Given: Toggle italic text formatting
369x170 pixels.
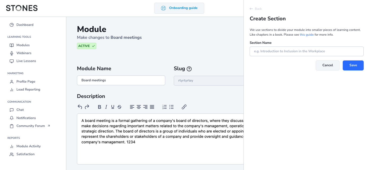Looking at the screenshot, I should point(106,107).
